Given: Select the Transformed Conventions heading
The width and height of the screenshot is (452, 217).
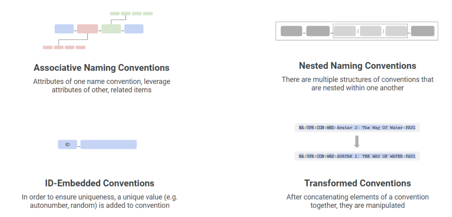Looking at the screenshot, I should coord(358,183).
